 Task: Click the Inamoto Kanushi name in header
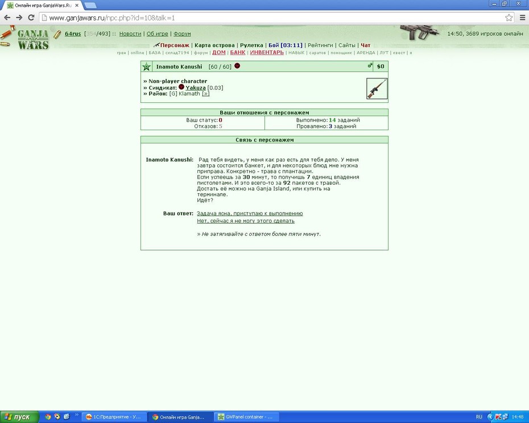179,67
